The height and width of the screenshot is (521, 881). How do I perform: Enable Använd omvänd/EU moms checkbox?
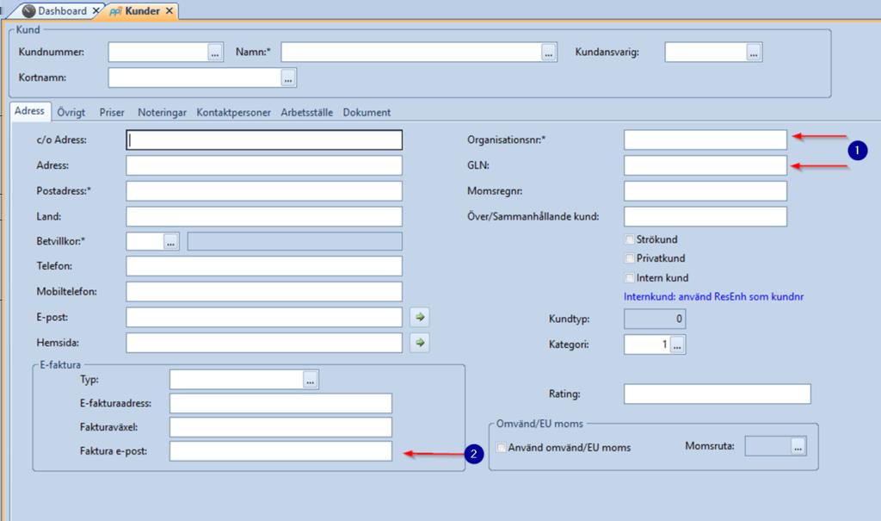click(x=502, y=448)
